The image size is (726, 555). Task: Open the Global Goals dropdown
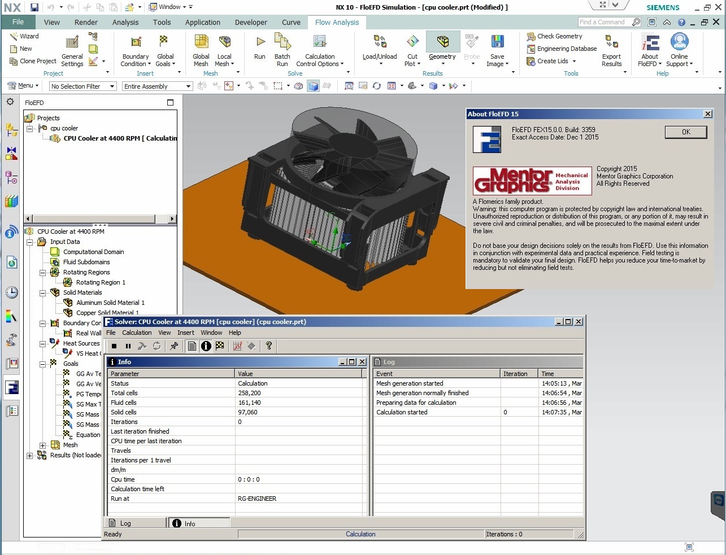[165, 51]
